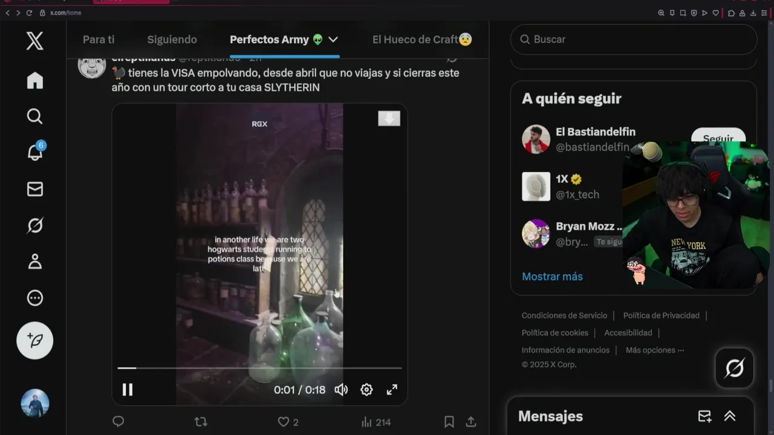Take a snapshot with browser snapshot icon
Image resolution: width=774 pixels, height=435 pixels.
(683, 13)
